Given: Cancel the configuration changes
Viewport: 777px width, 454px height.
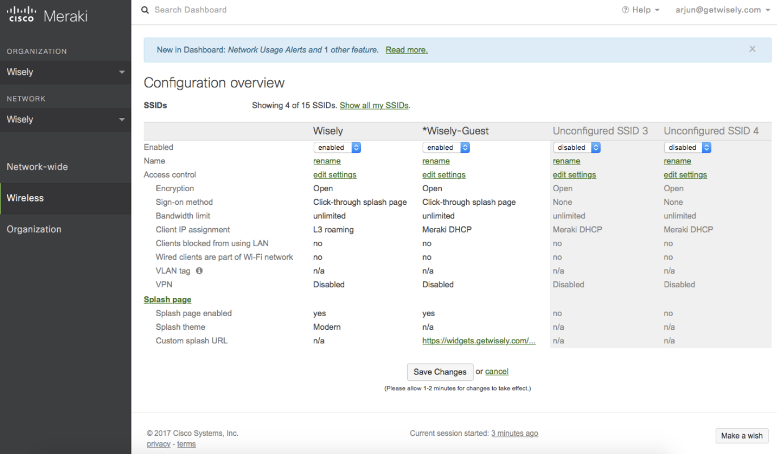Looking at the screenshot, I should pyautogui.click(x=497, y=372).
